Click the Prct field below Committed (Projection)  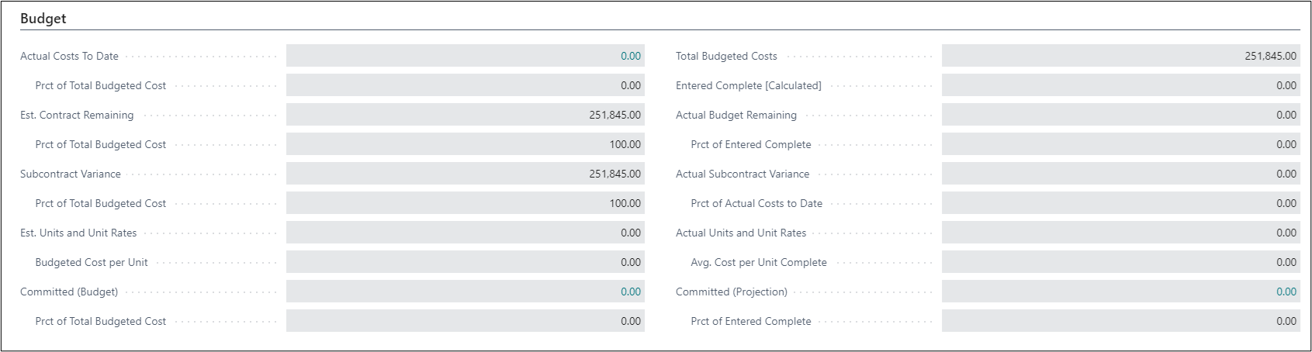(x=1120, y=321)
